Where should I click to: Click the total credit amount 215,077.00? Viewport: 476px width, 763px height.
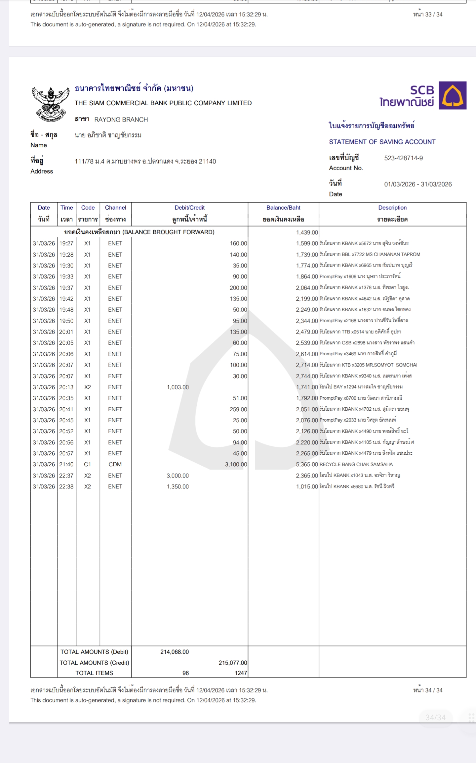click(233, 663)
